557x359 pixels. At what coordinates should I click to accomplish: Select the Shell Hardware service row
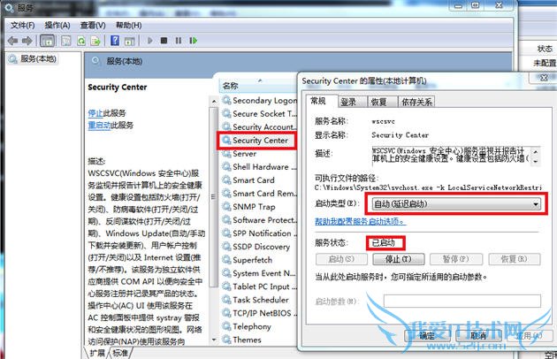(x=259, y=167)
